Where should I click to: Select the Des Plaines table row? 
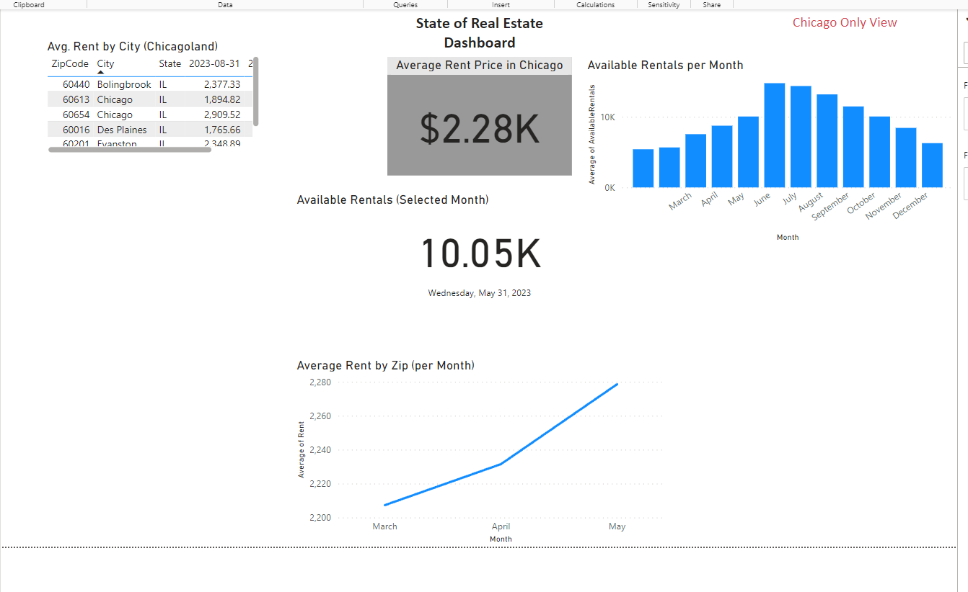(122, 130)
